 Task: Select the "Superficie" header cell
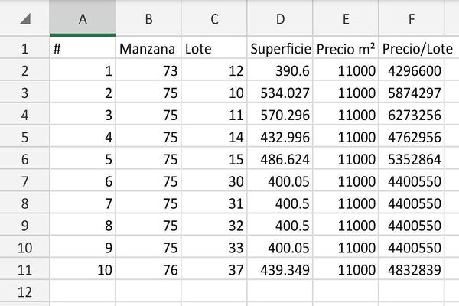click(280, 49)
